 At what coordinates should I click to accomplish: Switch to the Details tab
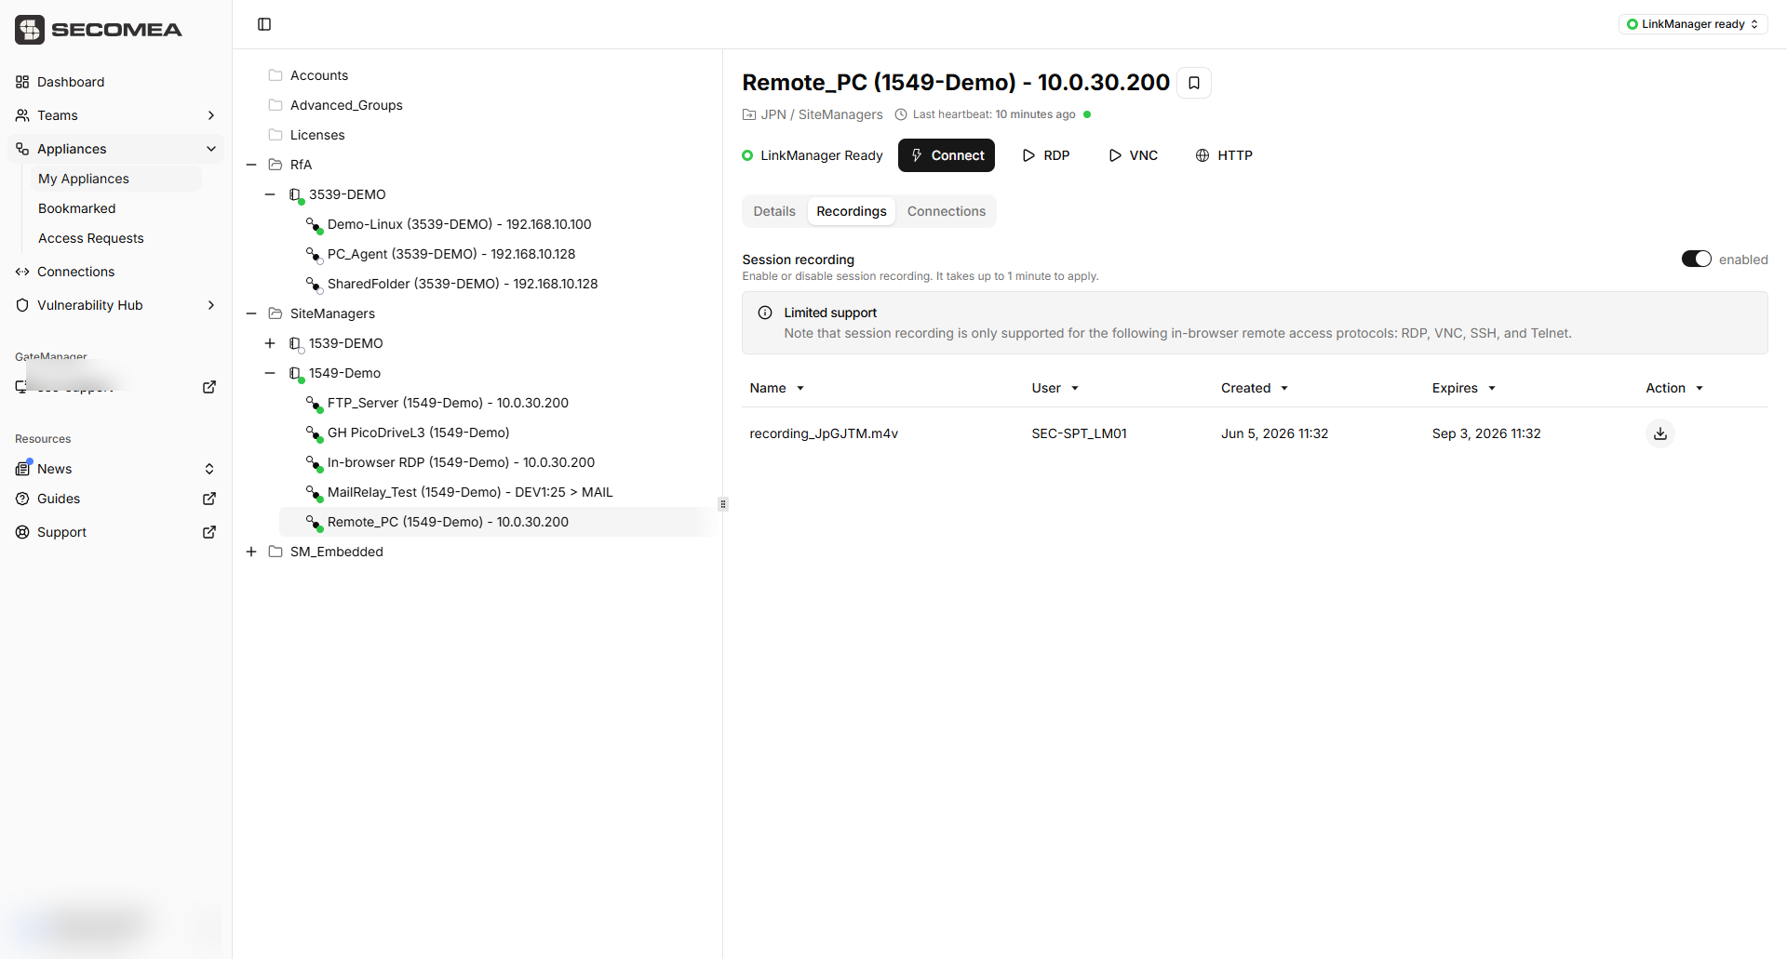coord(774,211)
